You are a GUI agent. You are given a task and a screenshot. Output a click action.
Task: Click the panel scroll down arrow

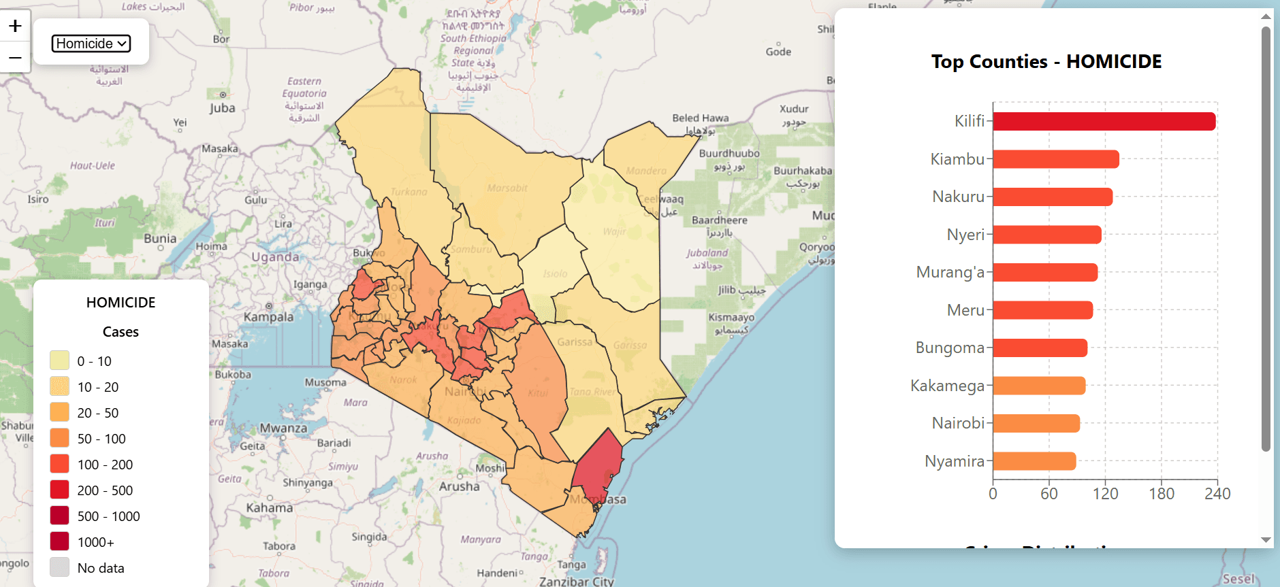[x=1266, y=540]
